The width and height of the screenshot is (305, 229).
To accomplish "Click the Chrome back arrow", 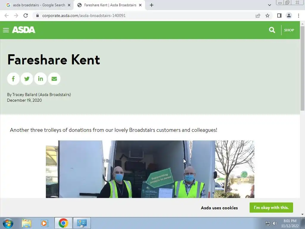I will (x=7, y=16).
